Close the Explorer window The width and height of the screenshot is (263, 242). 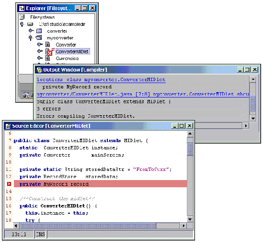tap(92, 8)
